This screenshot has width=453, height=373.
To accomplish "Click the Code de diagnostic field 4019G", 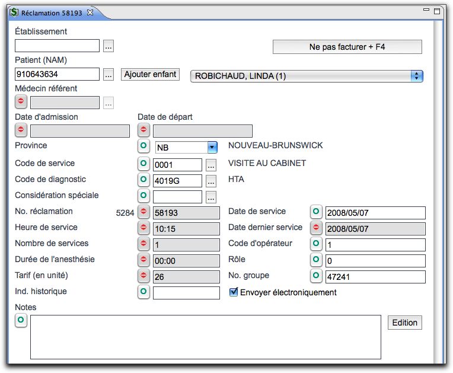I will (177, 181).
